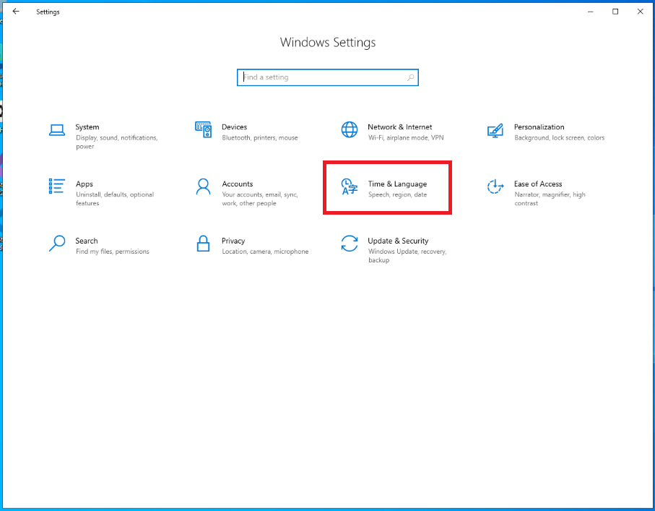655x511 pixels.
Task: Open the Personalization paintbrush icon
Action: click(x=495, y=131)
